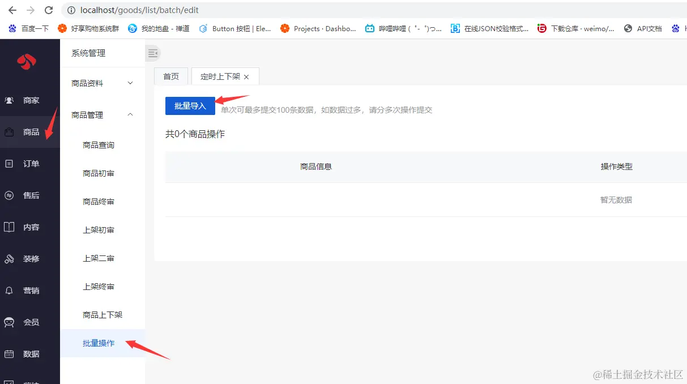
Task: Open the 商品上下架 menu item
Action: point(103,315)
